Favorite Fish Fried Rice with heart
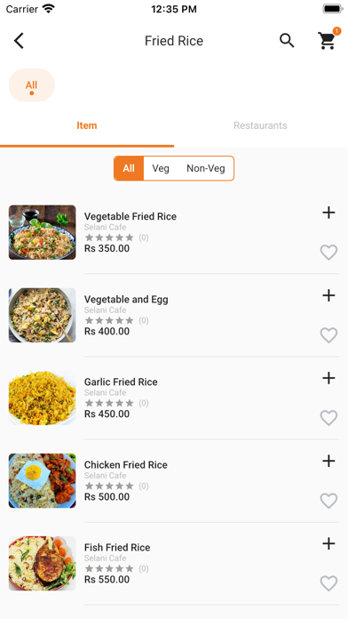The width and height of the screenshot is (348, 619). tap(328, 583)
